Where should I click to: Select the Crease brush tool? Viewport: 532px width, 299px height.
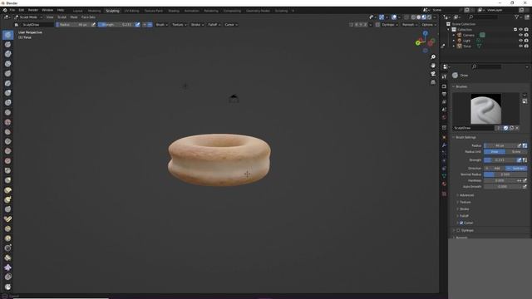click(7, 112)
